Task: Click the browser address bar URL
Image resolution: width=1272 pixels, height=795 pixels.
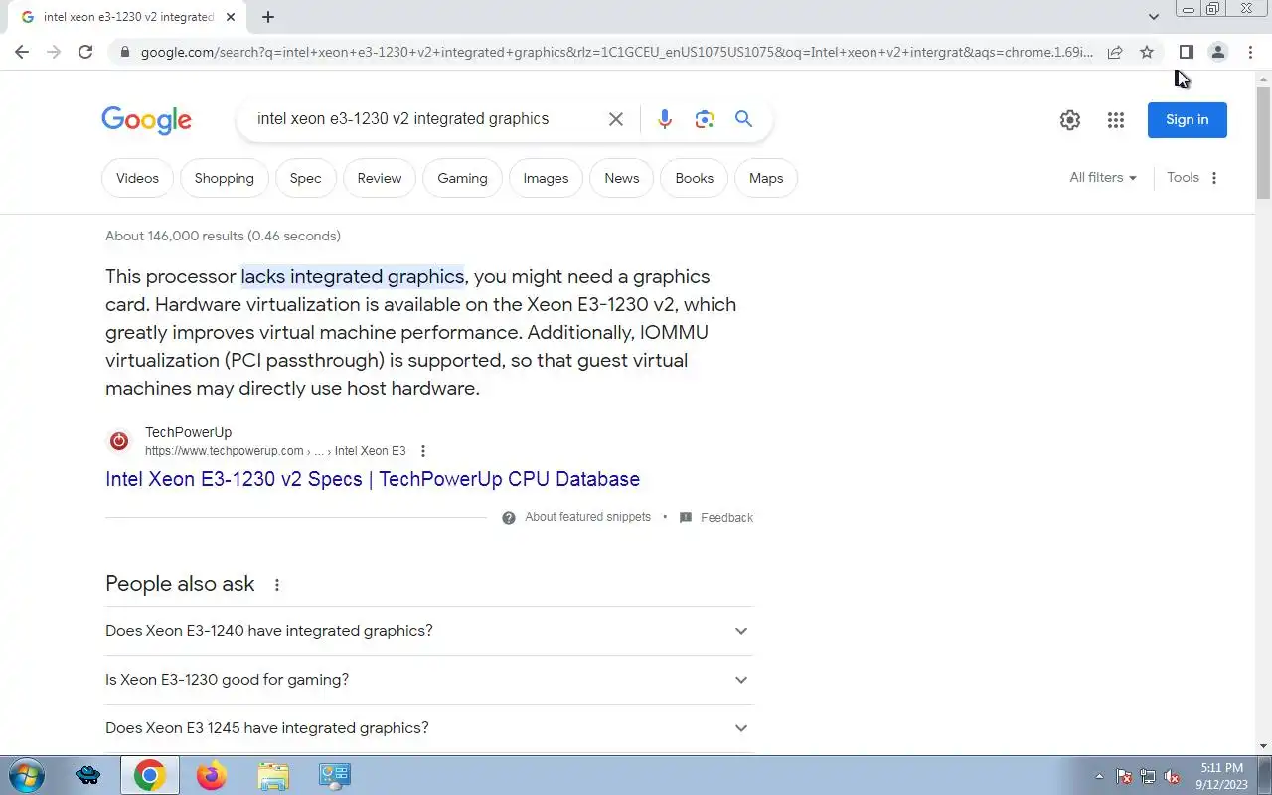Action: (616, 52)
